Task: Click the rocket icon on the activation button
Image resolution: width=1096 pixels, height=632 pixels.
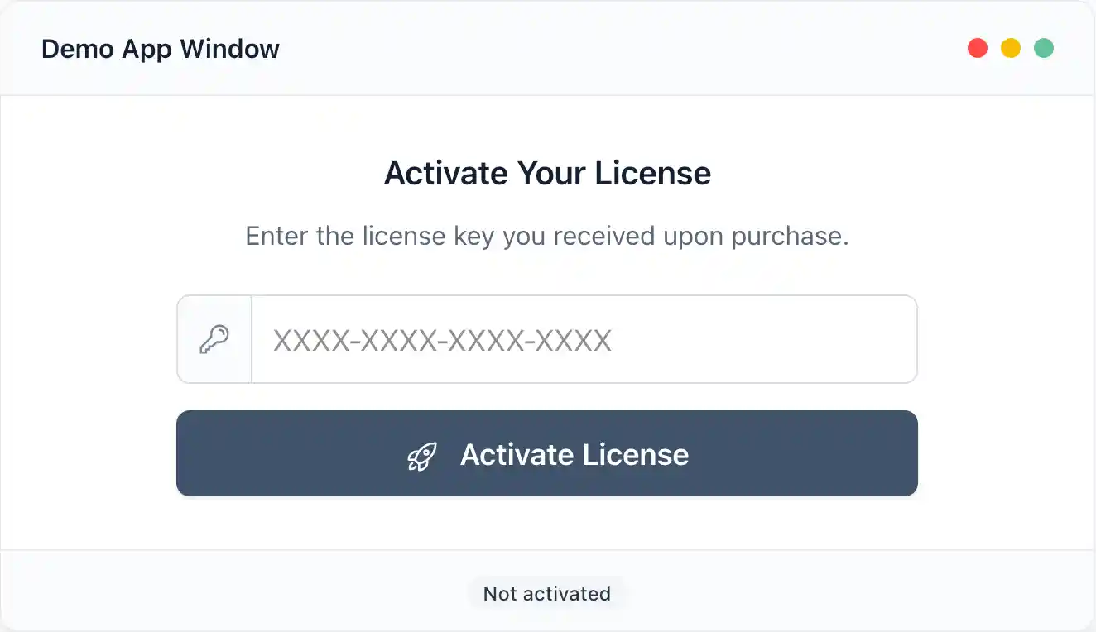Action: tap(422, 454)
